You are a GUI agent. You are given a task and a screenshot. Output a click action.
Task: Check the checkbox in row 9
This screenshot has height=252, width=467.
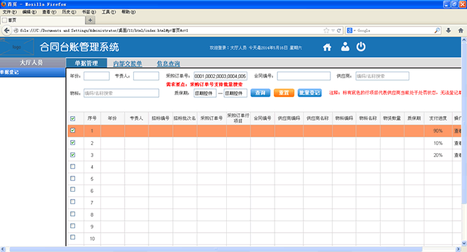coord(73,225)
